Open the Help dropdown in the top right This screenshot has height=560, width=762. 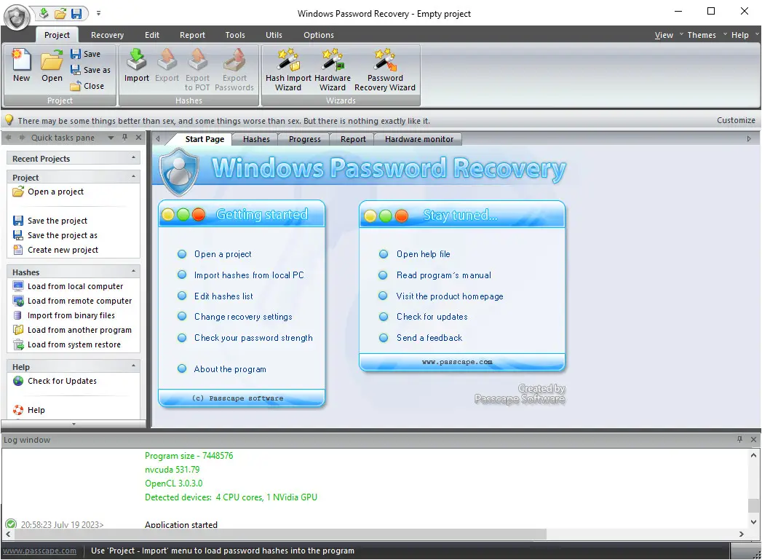point(745,35)
